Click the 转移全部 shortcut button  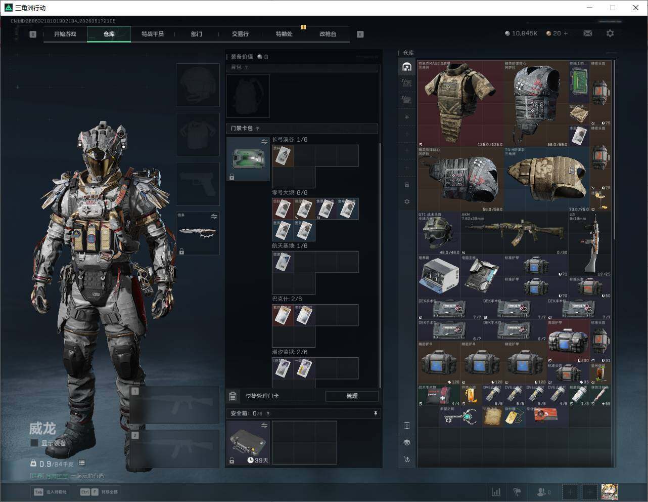(99, 492)
